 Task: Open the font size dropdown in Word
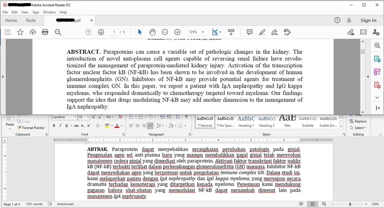88,117
